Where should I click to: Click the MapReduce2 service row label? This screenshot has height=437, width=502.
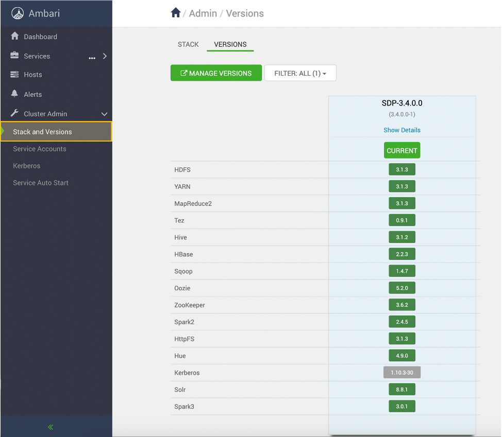193,204
